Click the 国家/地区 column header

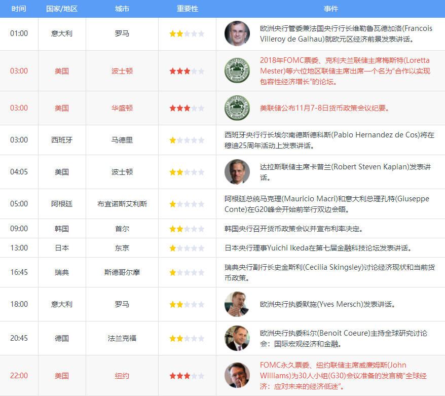coord(62,9)
